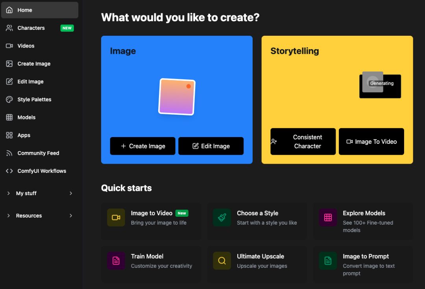Click the gradient image thumbnail illustration
The width and height of the screenshot is (425, 289).
pos(177,97)
